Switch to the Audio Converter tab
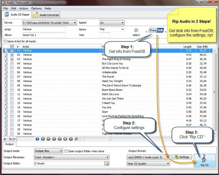219x175 pixels. (46, 15)
